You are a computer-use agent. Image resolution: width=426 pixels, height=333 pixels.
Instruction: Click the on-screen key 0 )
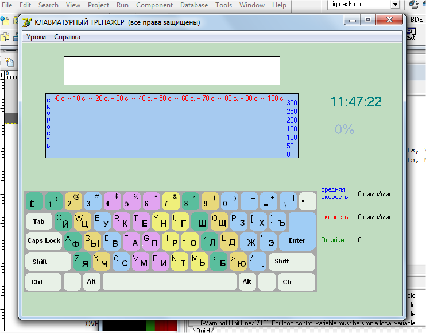tap(229, 201)
